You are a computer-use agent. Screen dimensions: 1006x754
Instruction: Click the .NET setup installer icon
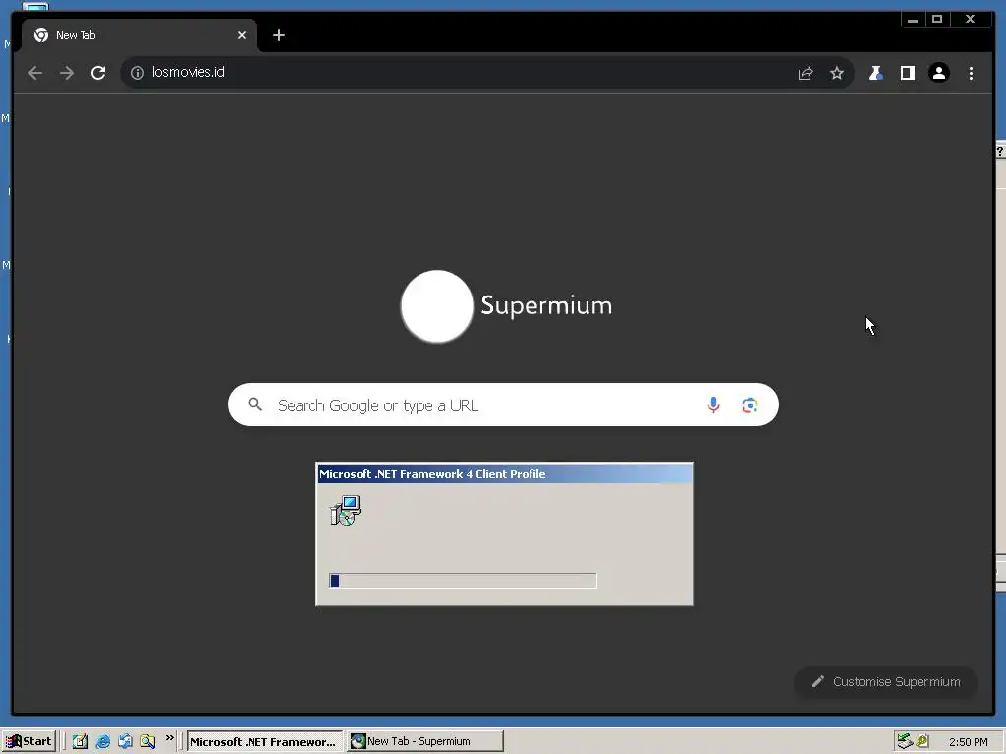[345, 511]
